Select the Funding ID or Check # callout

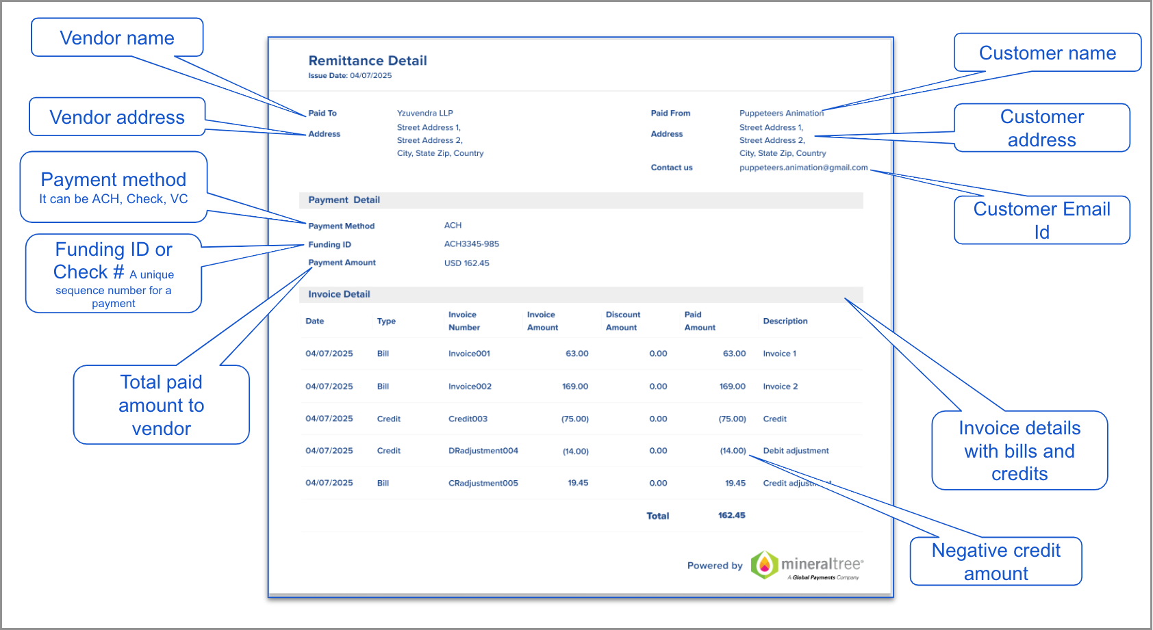point(113,274)
